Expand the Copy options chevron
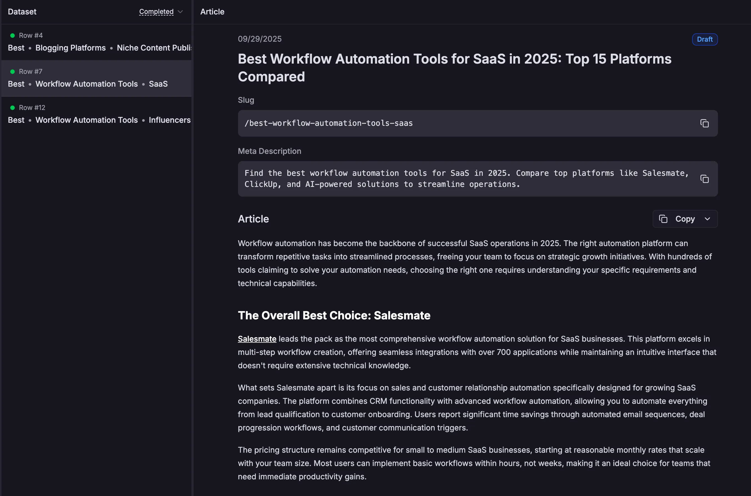 [x=707, y=219]
